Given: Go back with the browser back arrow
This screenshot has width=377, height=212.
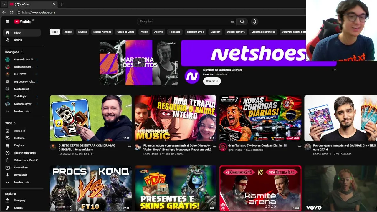Looking at the screenshot, I should pos(4,12).
